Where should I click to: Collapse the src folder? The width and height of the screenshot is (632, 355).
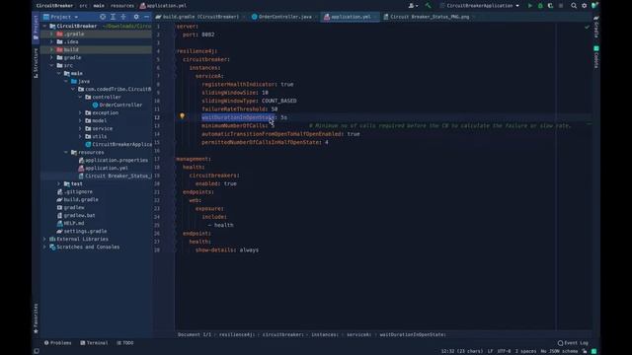51,65
